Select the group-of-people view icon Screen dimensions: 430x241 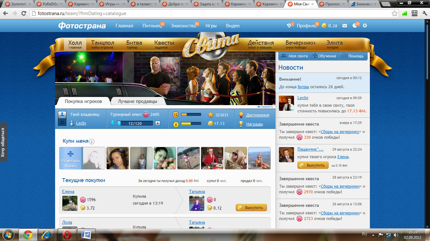pos(62,123)
